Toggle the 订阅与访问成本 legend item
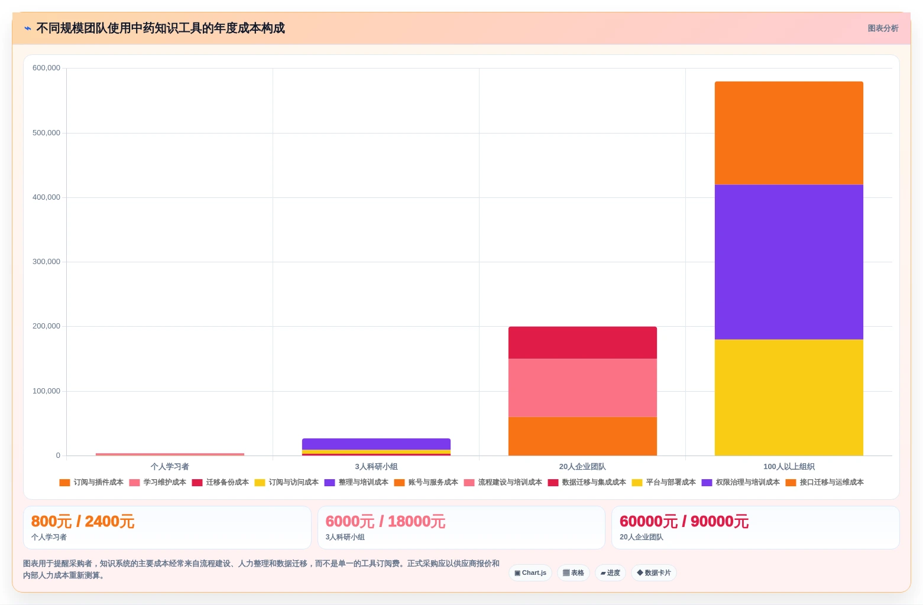 (x=287, y=483)
